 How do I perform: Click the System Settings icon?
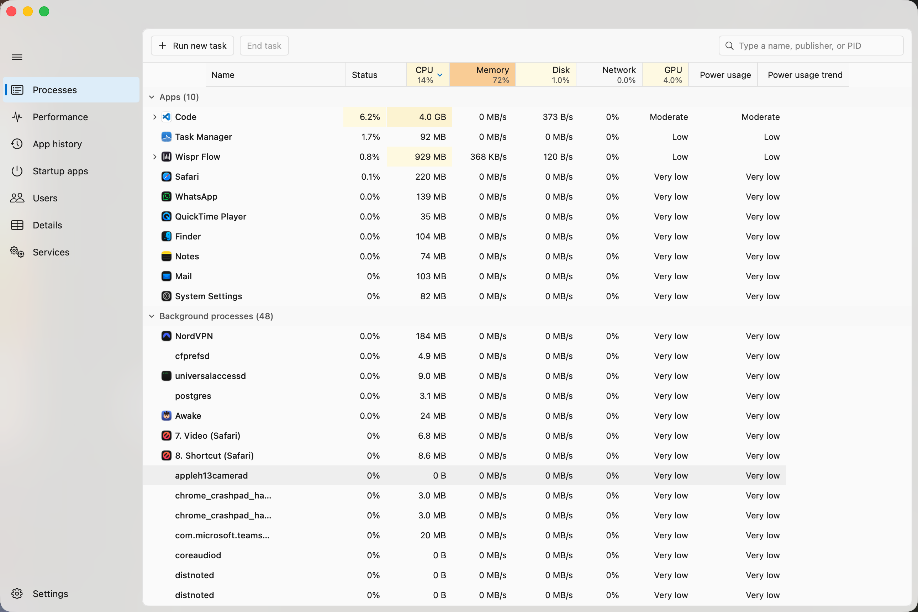point(166,296)
